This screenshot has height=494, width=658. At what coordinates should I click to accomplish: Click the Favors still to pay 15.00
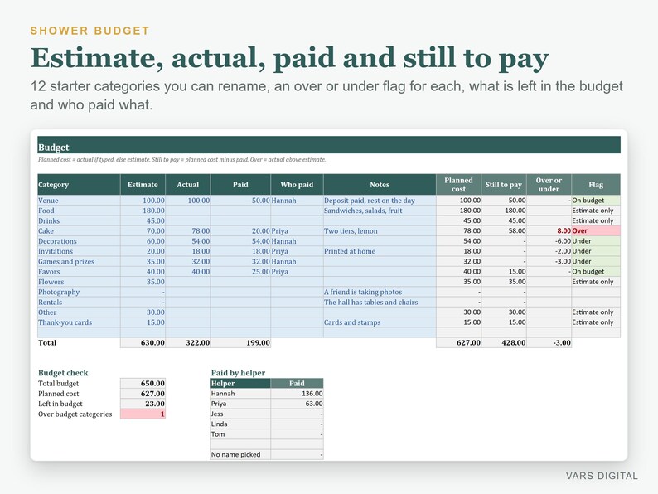[504, 272]
